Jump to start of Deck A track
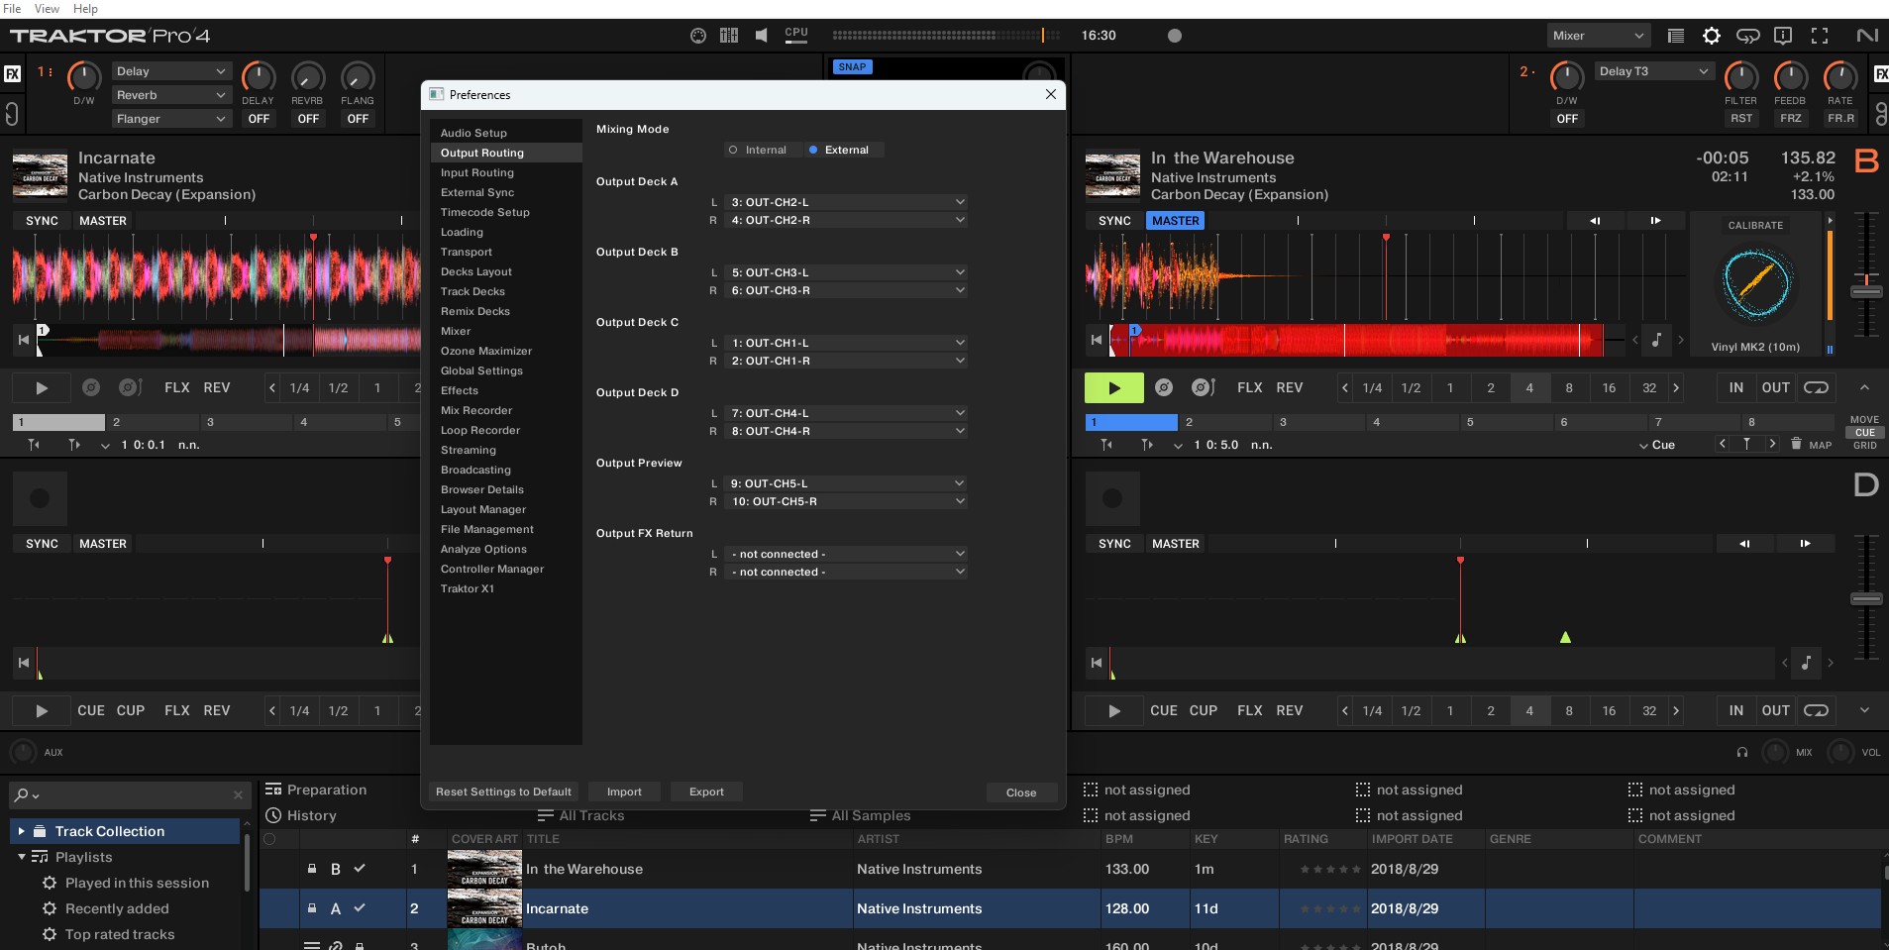Screen dimensions: 1889x950 pos(24,340)
